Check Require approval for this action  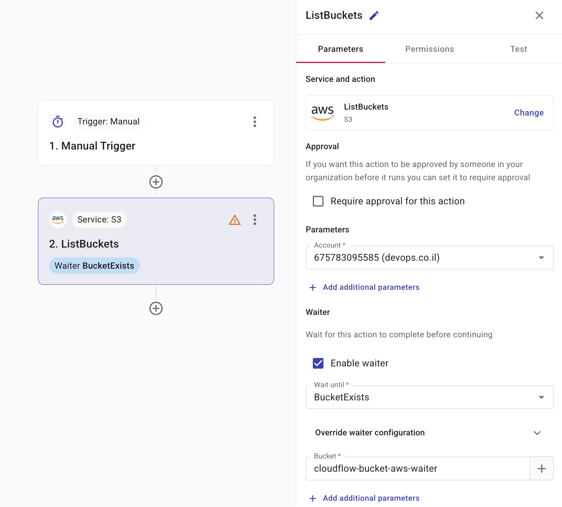[x=318, y=201]
